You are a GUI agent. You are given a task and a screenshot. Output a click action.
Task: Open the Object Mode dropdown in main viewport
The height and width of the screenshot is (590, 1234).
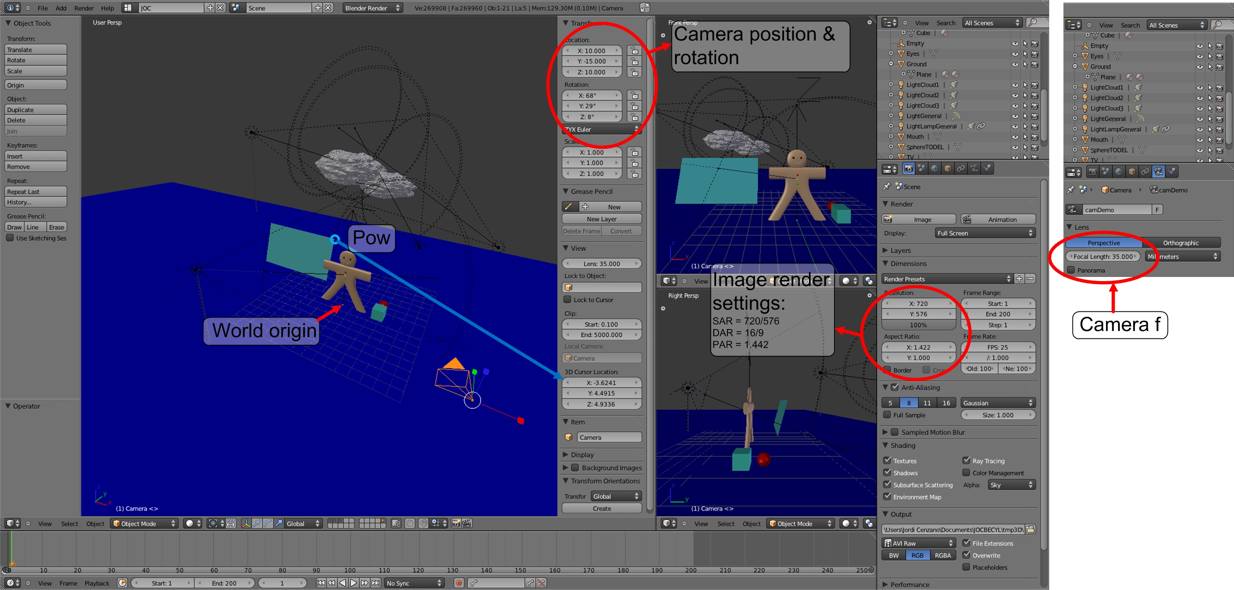145,524
